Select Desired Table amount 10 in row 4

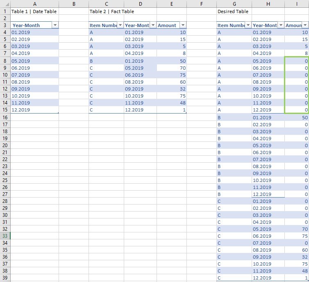click(297, 32)
